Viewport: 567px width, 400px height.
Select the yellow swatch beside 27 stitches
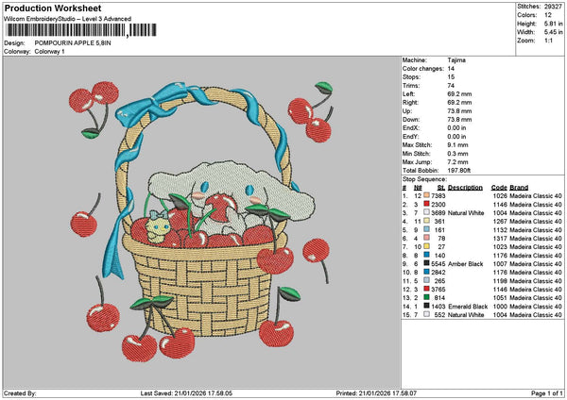pyautogui.click(x=427, y=246)
